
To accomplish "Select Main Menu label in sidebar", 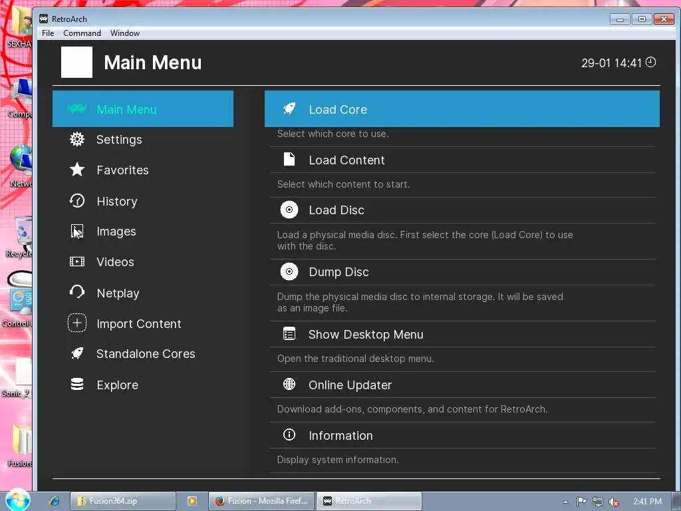I will click(x=126, y=110).
